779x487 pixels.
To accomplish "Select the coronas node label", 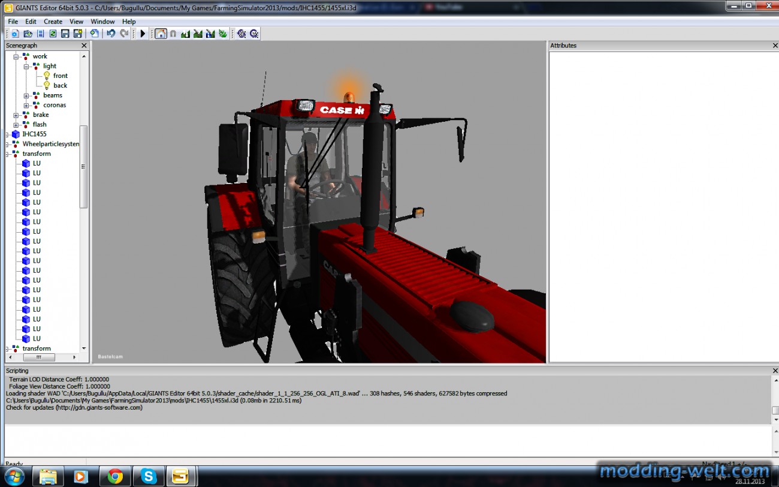I will pyautogui.click(x=55, y=105).
